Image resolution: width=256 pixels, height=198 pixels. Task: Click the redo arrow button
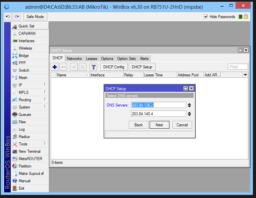click(x=17, y=17)
